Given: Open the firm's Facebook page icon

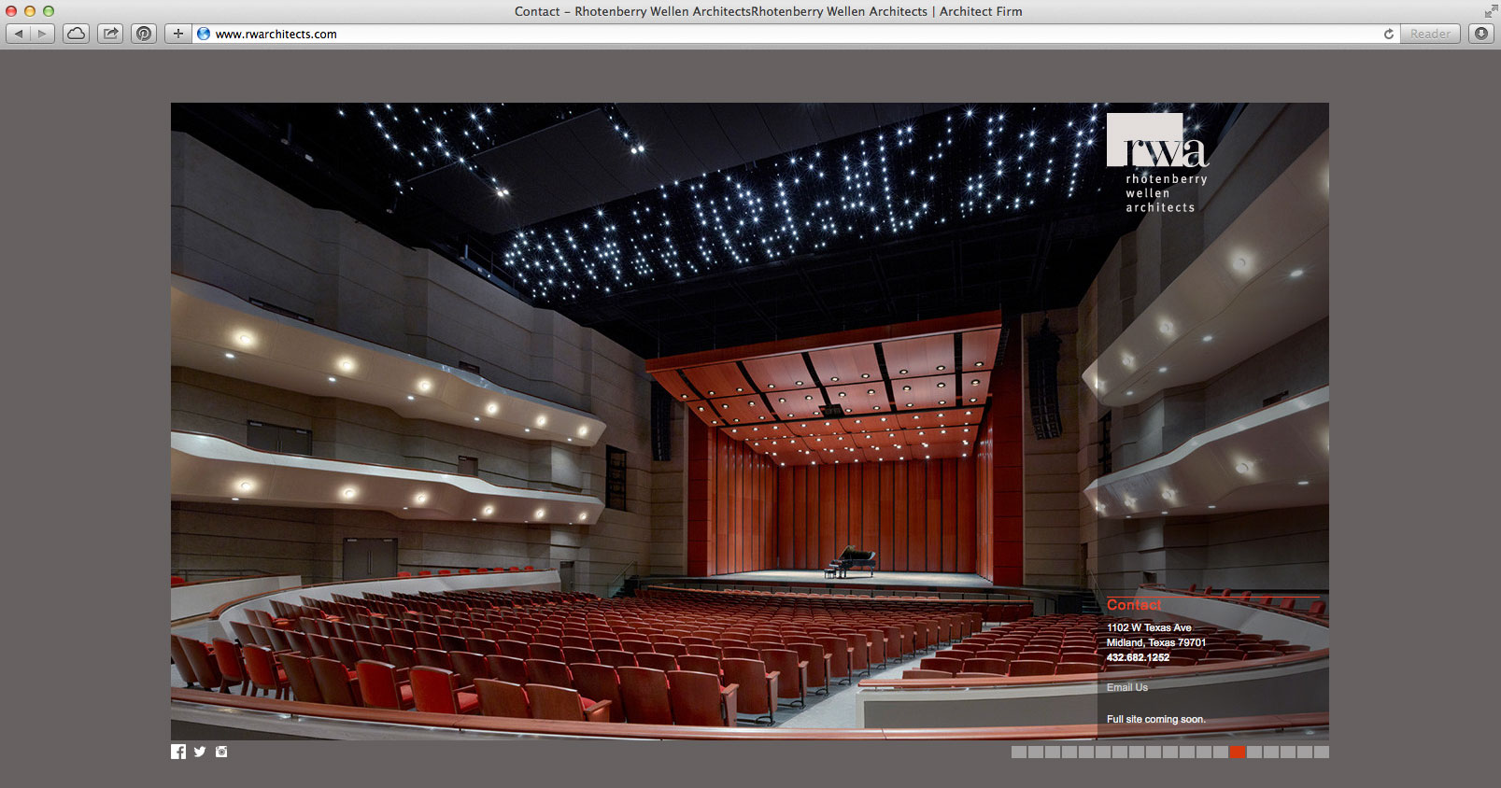Looking at the screenshot, I should tap(178, 752).
